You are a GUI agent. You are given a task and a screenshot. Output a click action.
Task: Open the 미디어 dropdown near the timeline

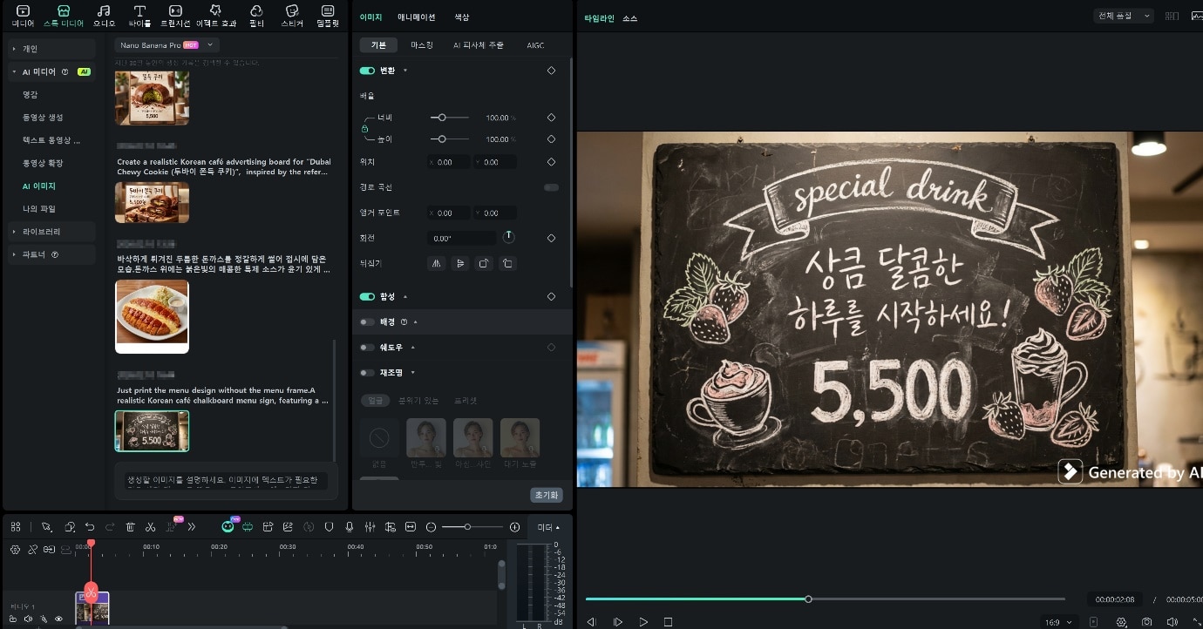click(x=546, y=526)
